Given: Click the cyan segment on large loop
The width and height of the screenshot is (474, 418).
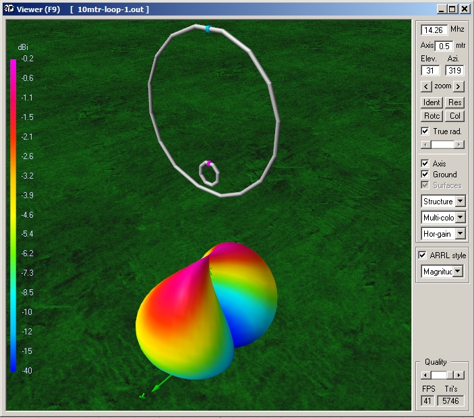Looking at the screenshot, I should (208, 29).
